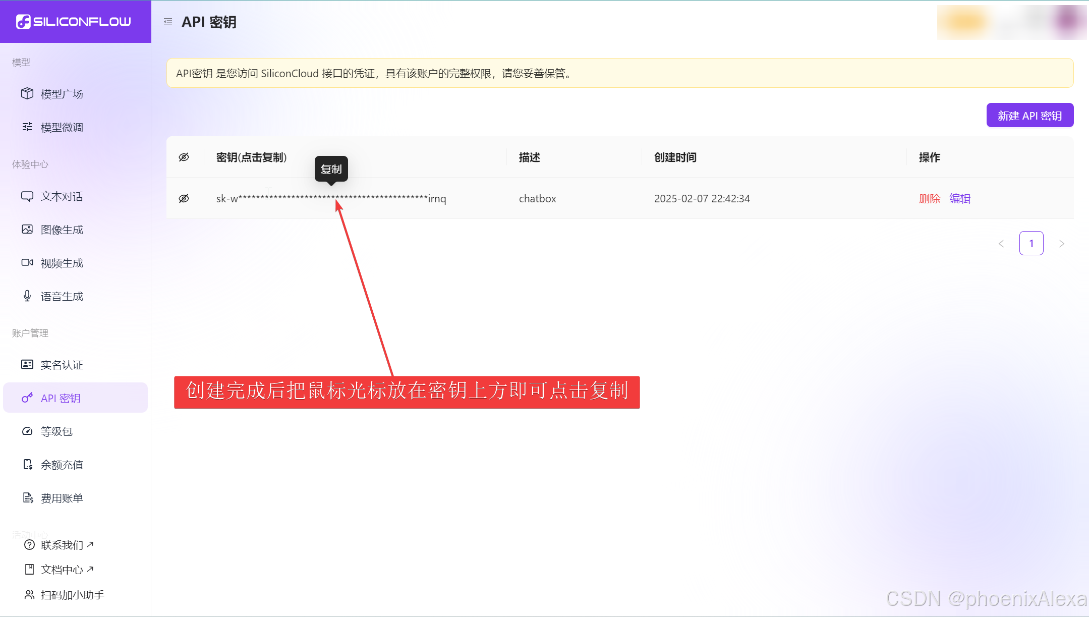Image resolution: width=1089 pixels, height=617 pixels.
Task: Open 实名认证 ID card icon
Action: coord(27,365)
